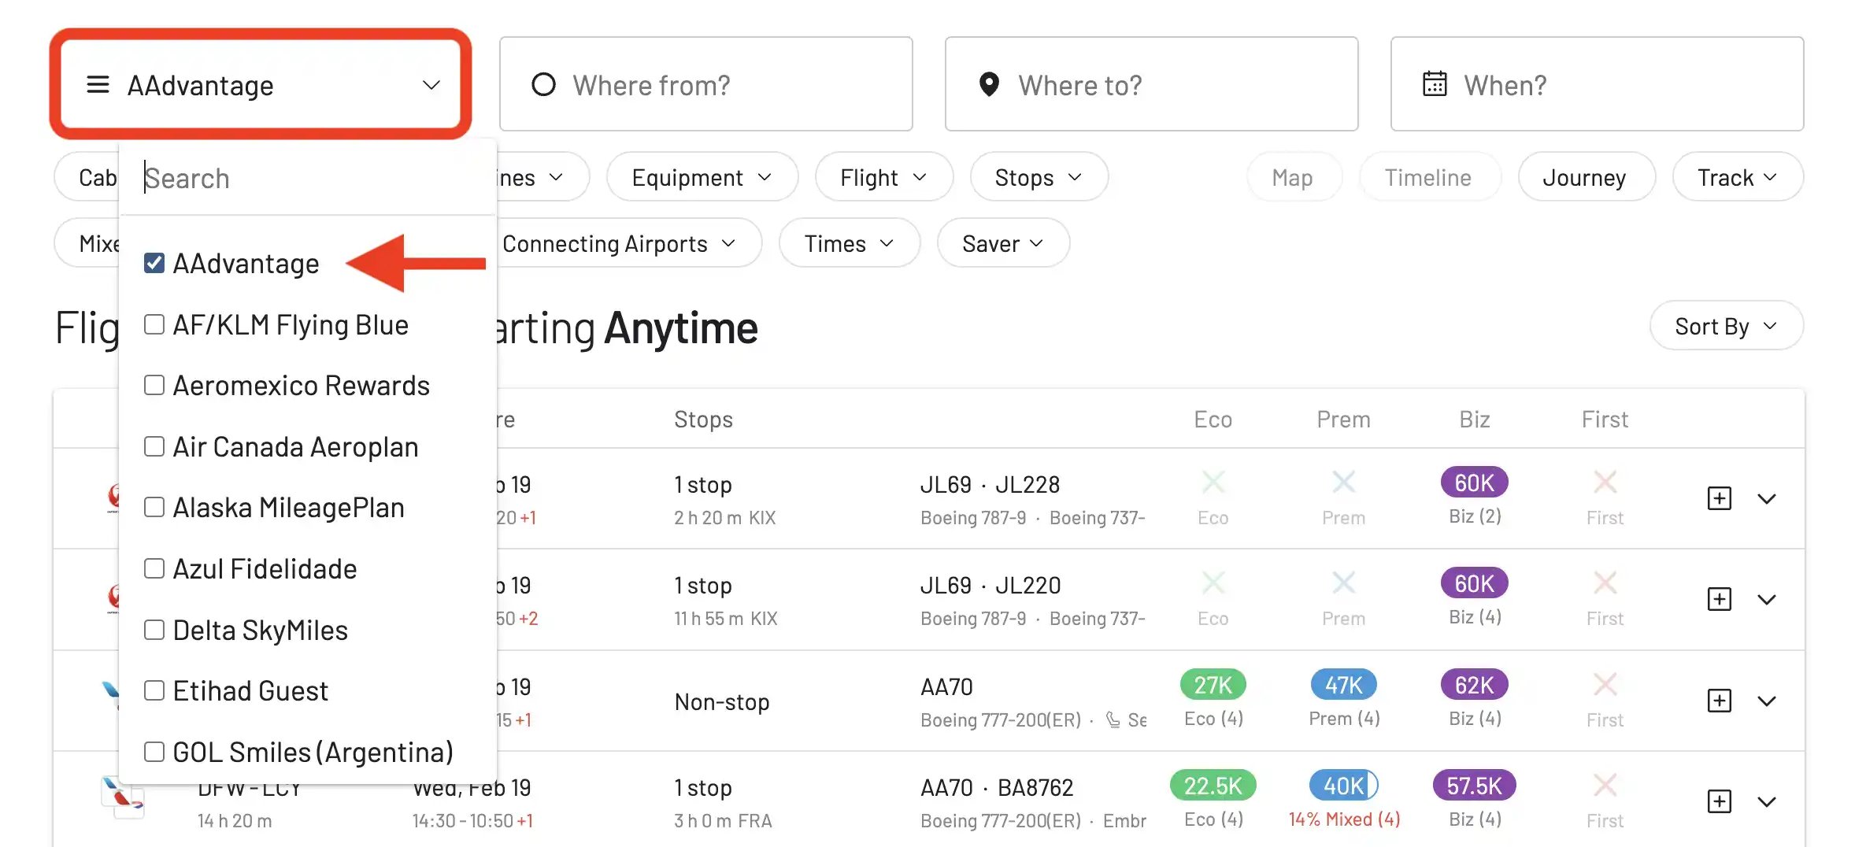Viewport: 1855px width, 847px height.
Task: Open the Stops filter dropdown
Action: click(1039, 177)
